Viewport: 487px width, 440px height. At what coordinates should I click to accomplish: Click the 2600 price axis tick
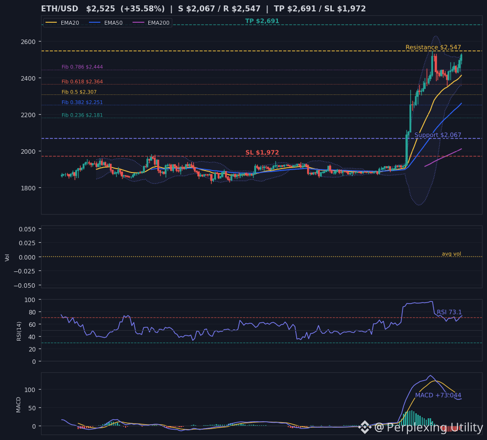pos(28,42)
